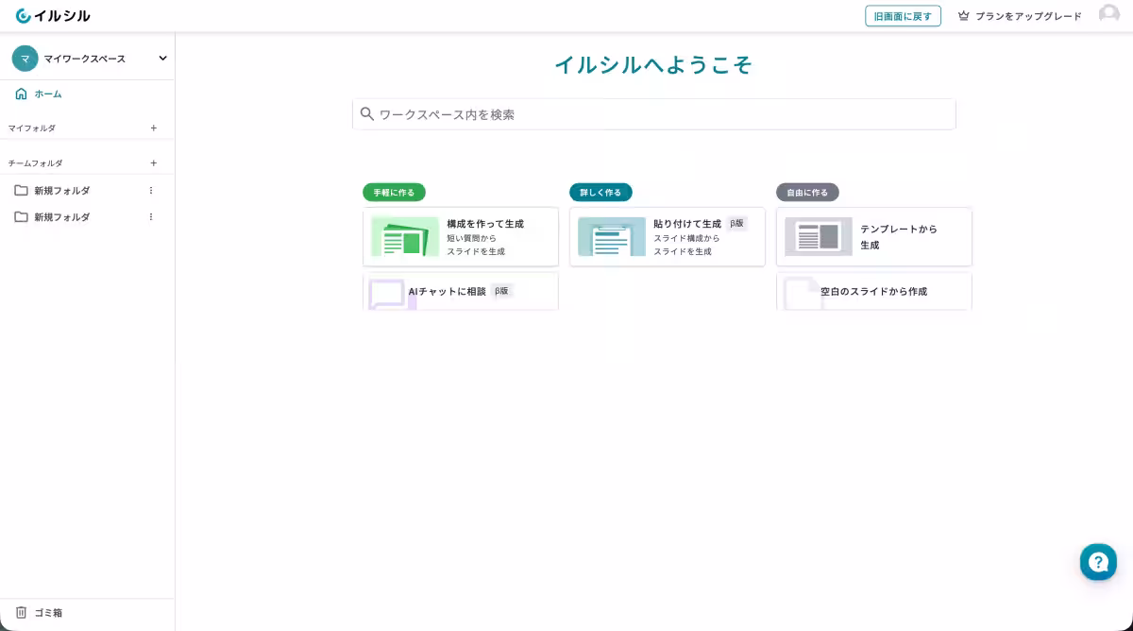
Task: Open the account avatar icon at top right
Action: 1110,15
